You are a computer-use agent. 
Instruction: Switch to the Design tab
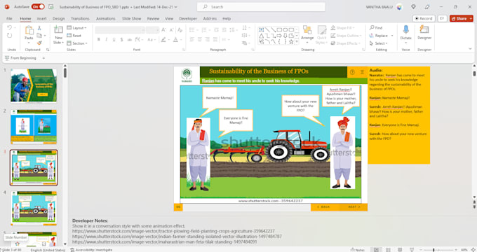coord(58,18)
